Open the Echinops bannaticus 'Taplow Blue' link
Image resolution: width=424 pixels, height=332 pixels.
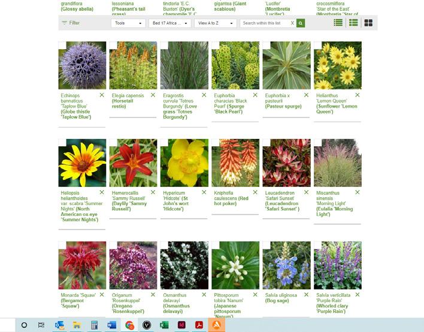point(75,106)
